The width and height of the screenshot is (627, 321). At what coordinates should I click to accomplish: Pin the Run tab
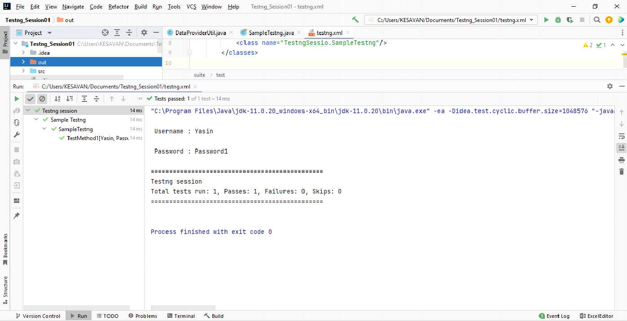17,216
